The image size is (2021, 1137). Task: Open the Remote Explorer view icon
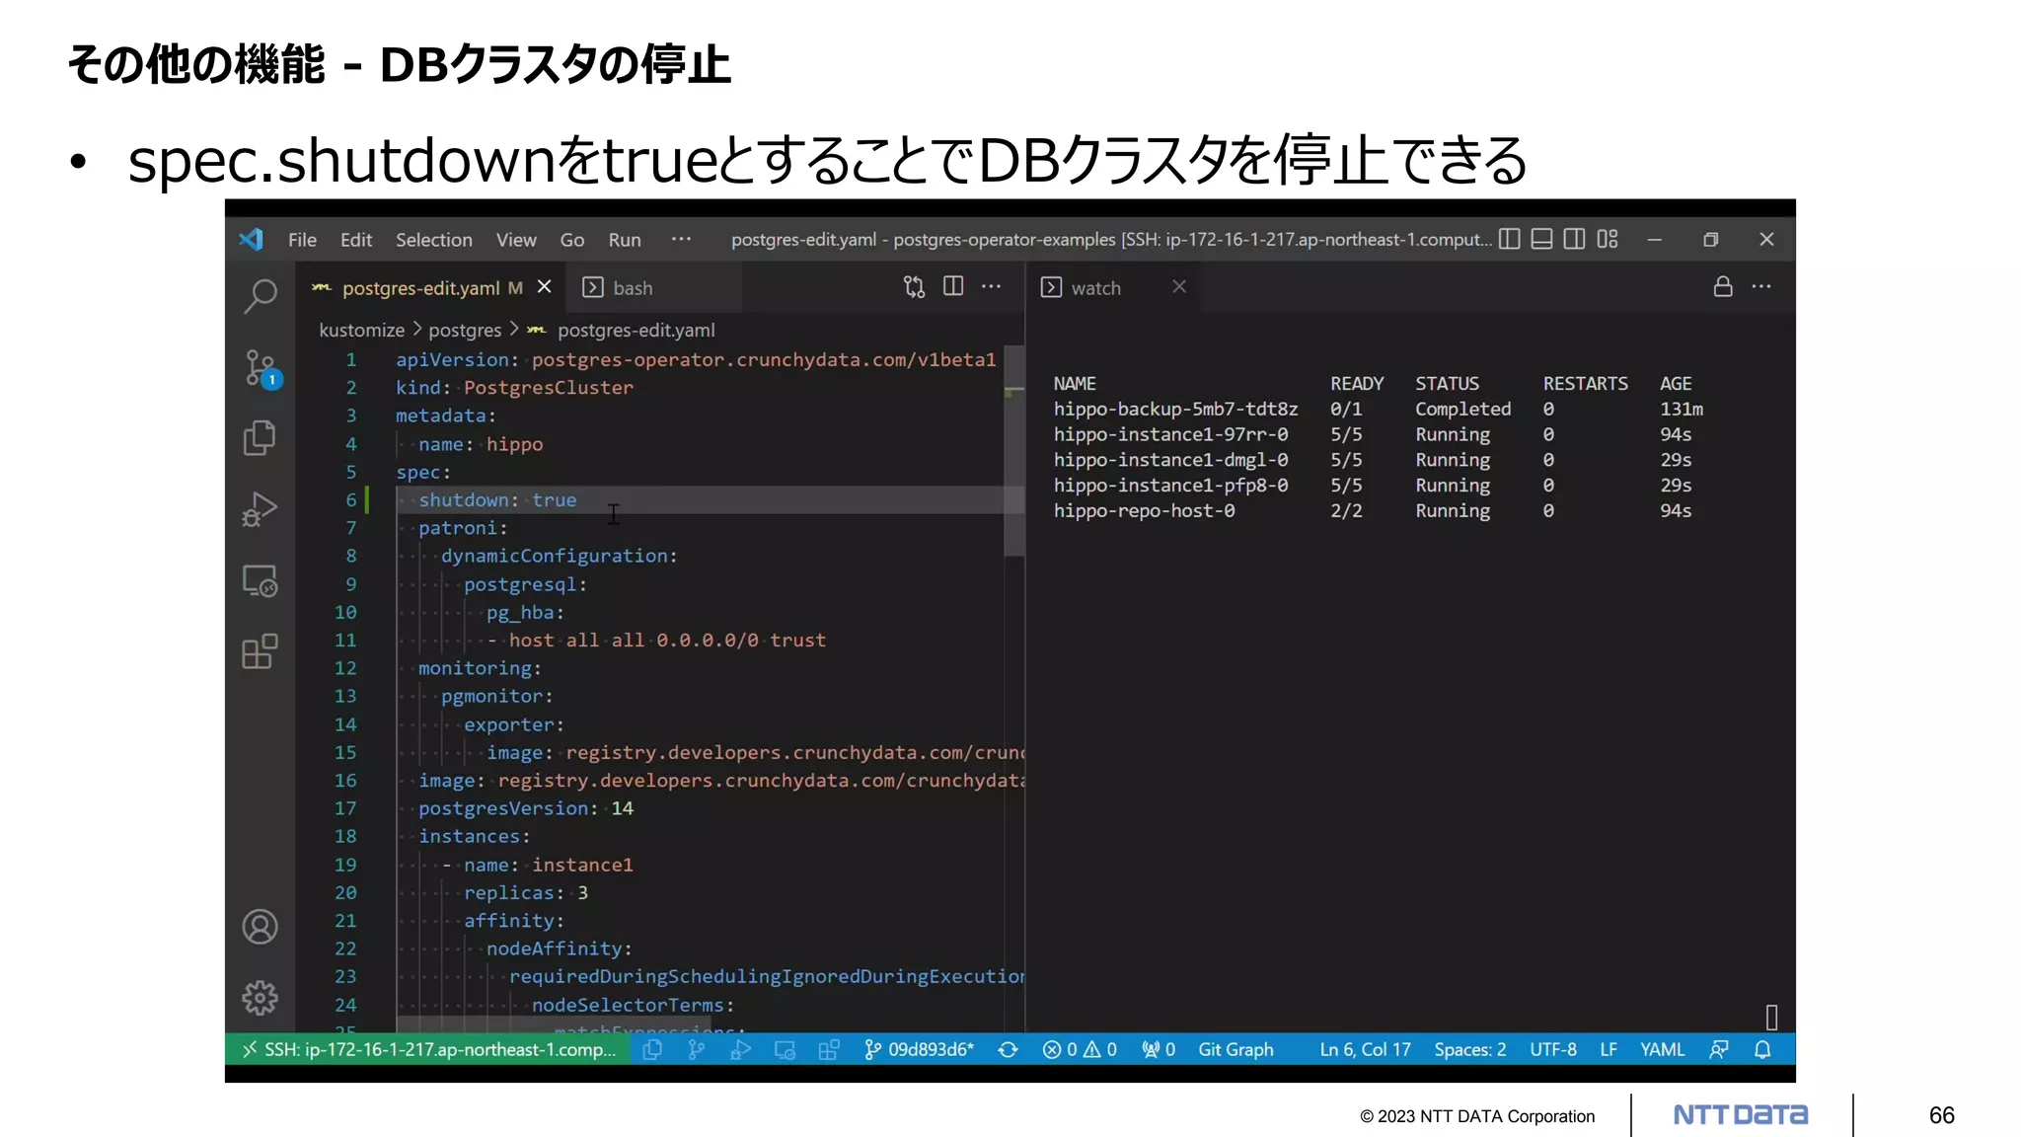pos(261,580)
